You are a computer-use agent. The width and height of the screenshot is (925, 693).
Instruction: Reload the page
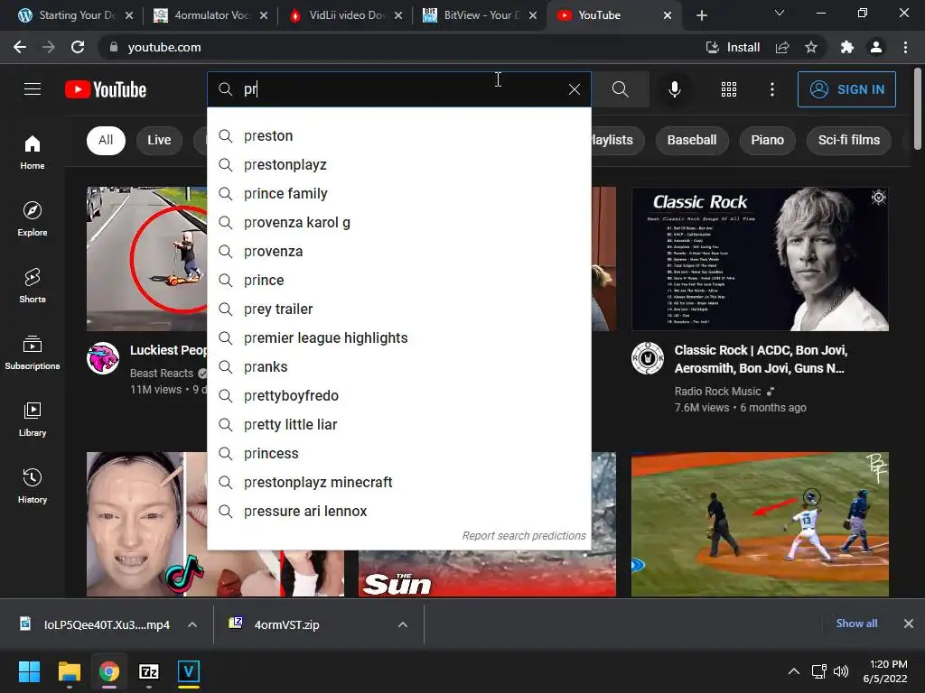(78, 47)
